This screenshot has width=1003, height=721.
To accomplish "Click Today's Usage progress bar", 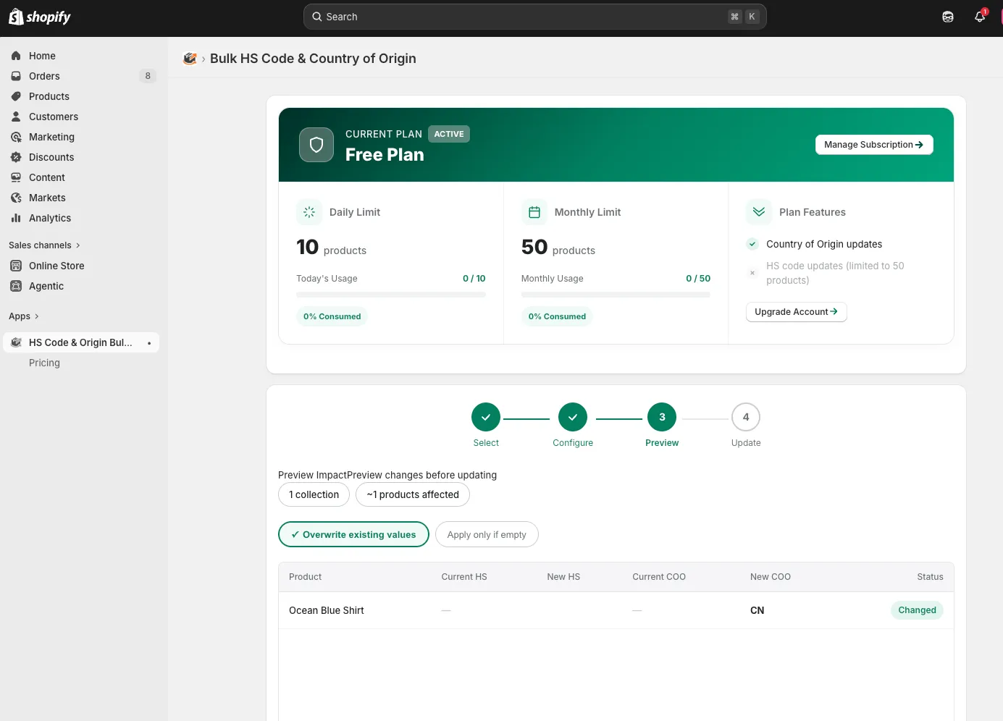I will point(391,295).
